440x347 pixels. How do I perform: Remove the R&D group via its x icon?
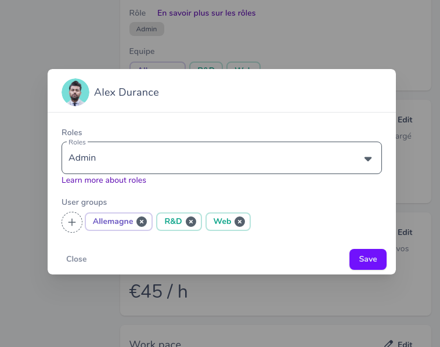(x=191, y=222)
